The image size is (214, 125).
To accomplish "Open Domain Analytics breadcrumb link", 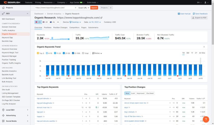I will [x=54, y=14].
